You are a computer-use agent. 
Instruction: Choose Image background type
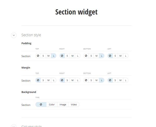click(63, 105)
